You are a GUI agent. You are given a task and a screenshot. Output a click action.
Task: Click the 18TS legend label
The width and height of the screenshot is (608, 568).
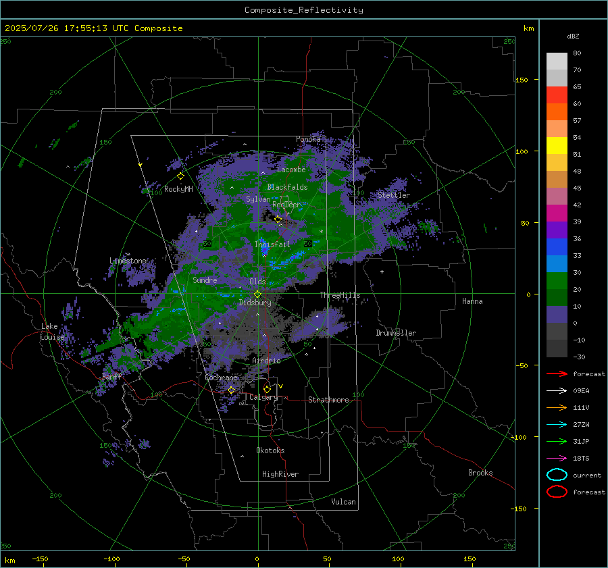[x=581, y=459]
